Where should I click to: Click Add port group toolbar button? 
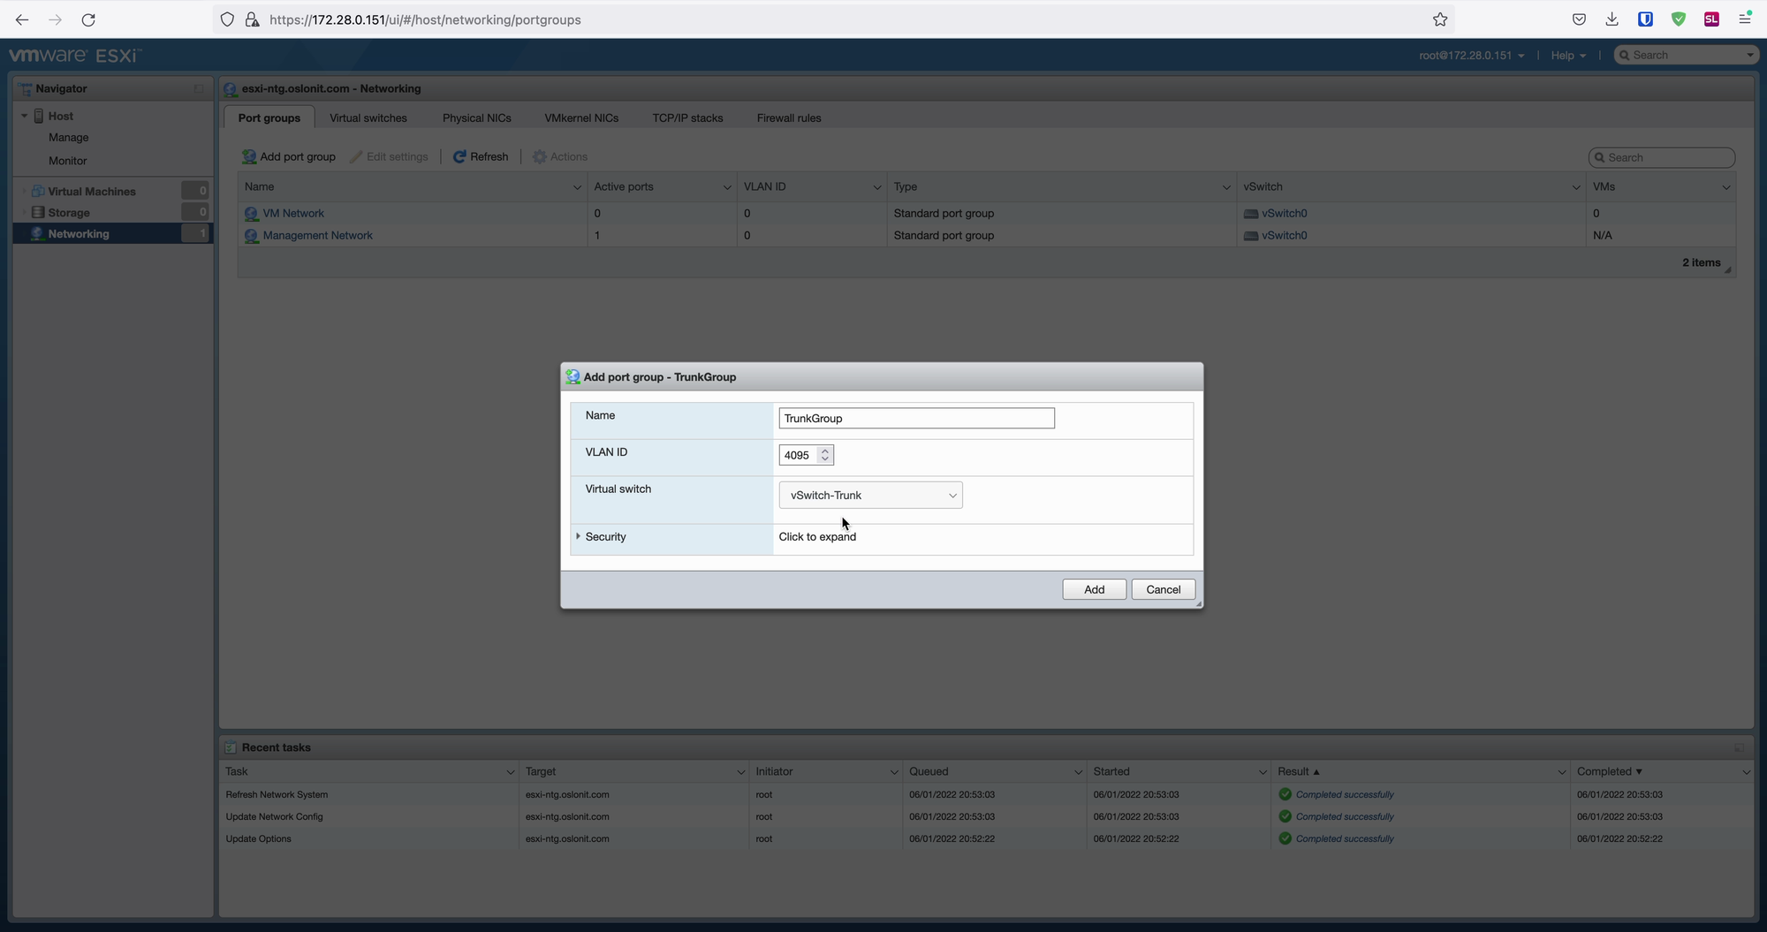289,157
